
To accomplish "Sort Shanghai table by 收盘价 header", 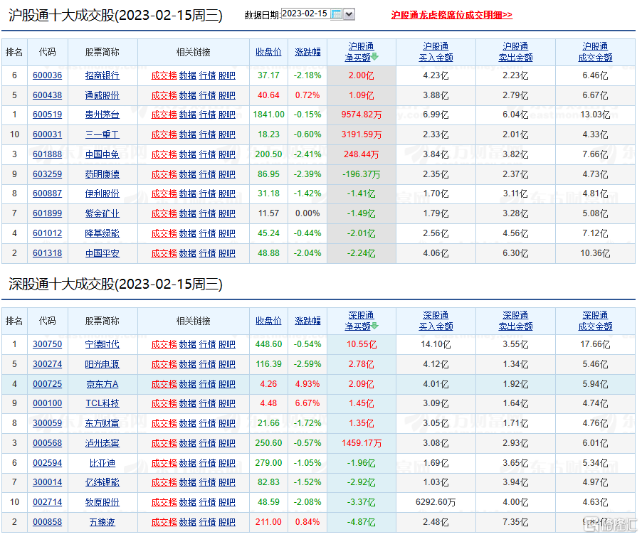I will (x=268, y=52).
